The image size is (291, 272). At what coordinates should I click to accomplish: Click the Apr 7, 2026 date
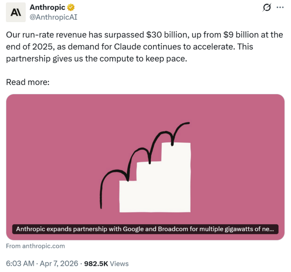(58, 264)
